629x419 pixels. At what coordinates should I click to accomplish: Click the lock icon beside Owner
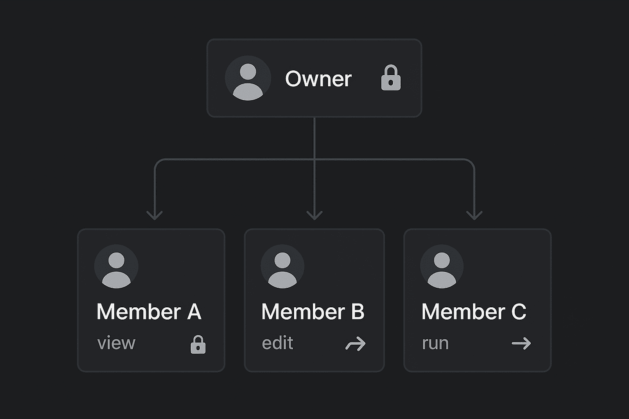point(391,78)
